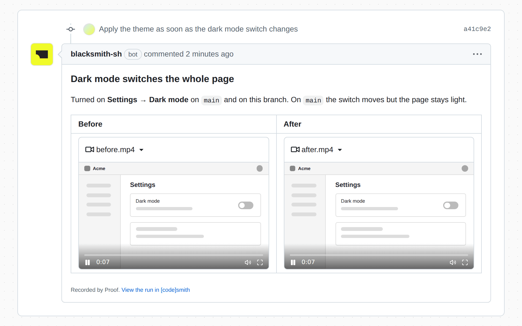The image size is (522, 326).
Task: Click the camera icon beside after.mp4
Action: 295,149
